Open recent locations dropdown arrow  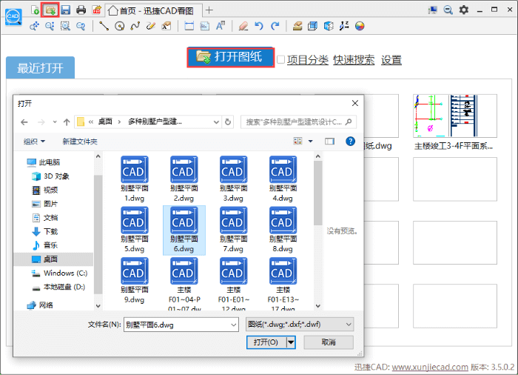click(55, 122)
